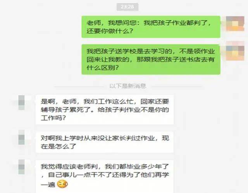The height and width of the screenshot is (193, 248).
Task: Click text '工作吗?' in first white message
Action: [53, 118]
